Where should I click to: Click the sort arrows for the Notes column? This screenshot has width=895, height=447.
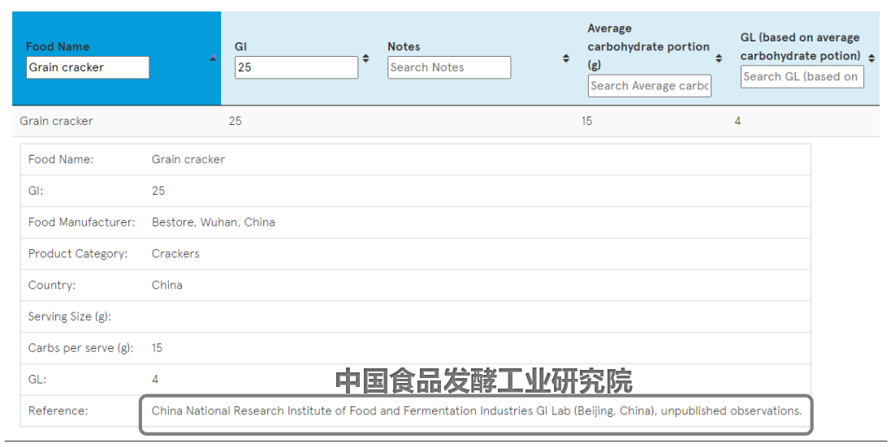[x=566, y=58]
